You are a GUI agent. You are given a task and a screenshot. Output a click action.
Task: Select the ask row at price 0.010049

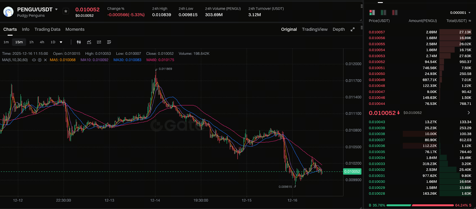tap(420, 80)
